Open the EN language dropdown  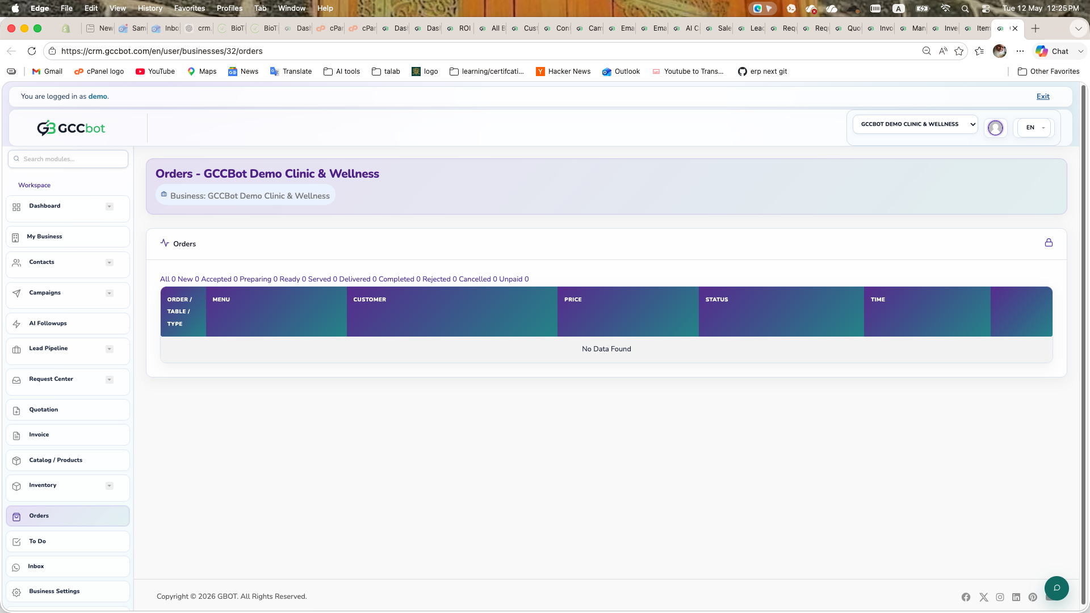[1034, 128]
